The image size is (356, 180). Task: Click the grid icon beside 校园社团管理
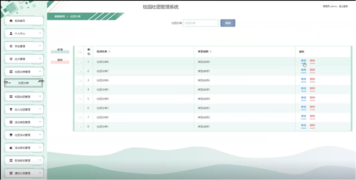coord(11,97)
